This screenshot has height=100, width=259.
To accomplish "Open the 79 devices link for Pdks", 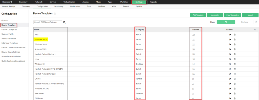I will click(x=193, y=35).
